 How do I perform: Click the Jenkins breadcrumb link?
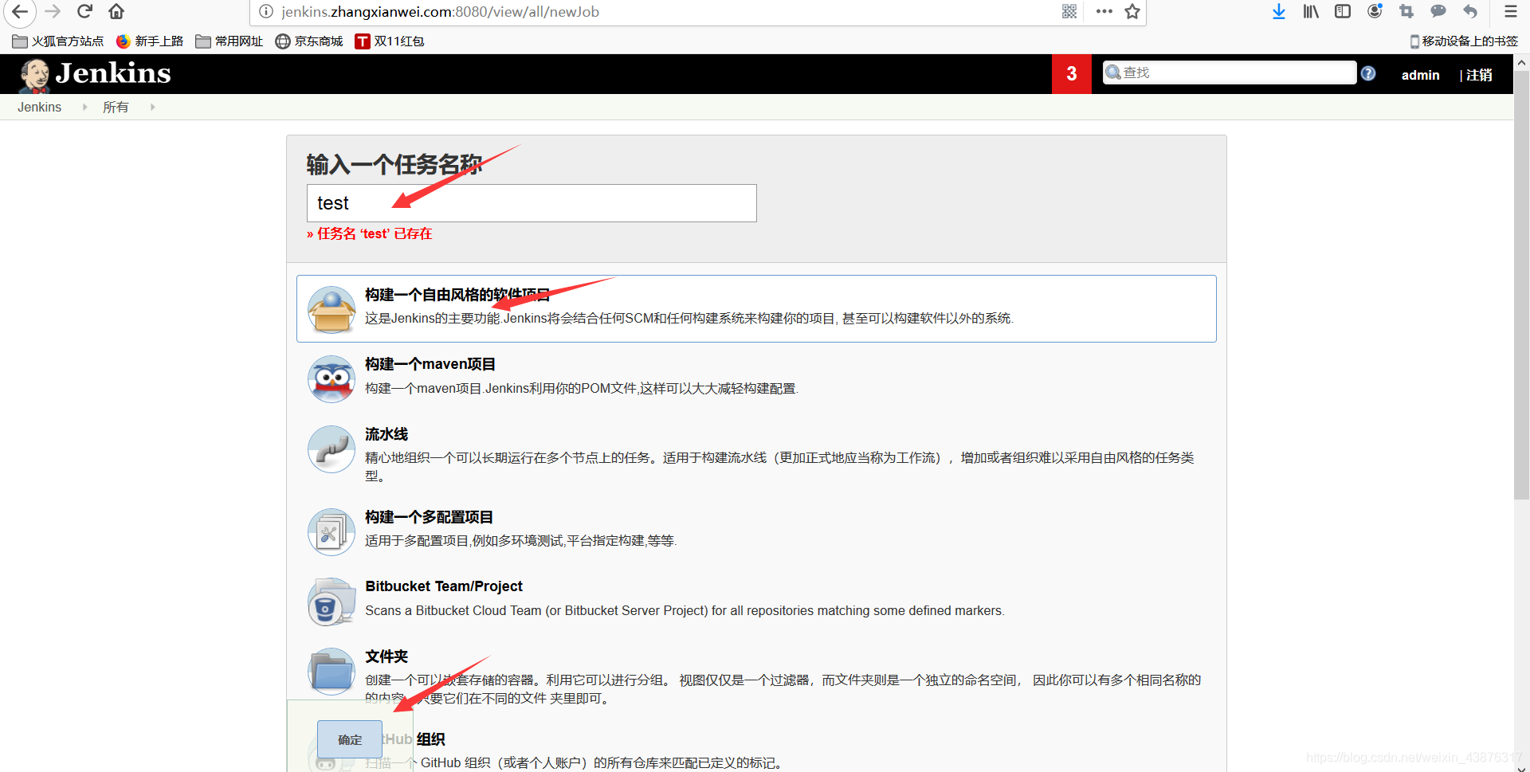[39, 107]
